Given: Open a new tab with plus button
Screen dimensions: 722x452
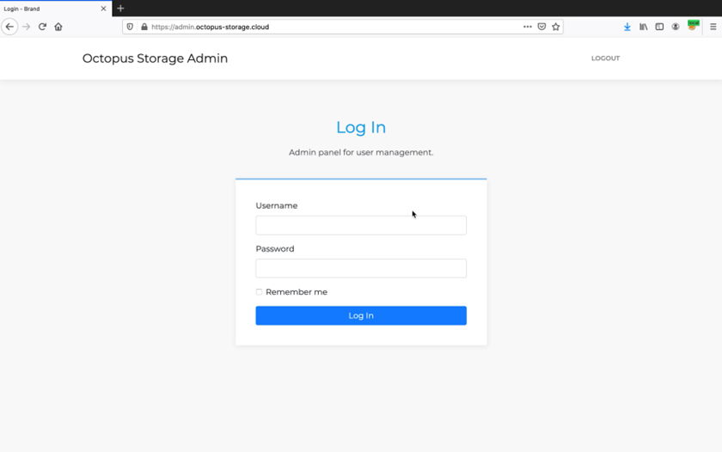Looking at the screenshot, I should [120, 9].
